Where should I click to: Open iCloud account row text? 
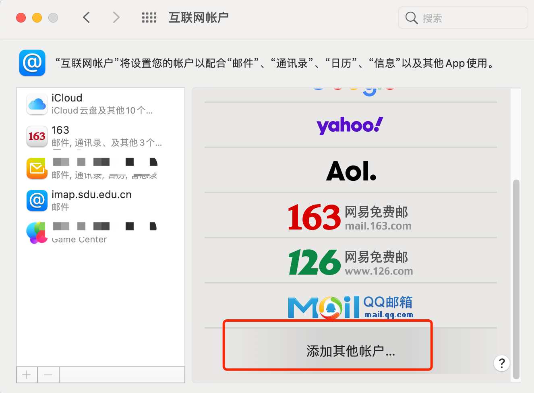tap(102, 104)
